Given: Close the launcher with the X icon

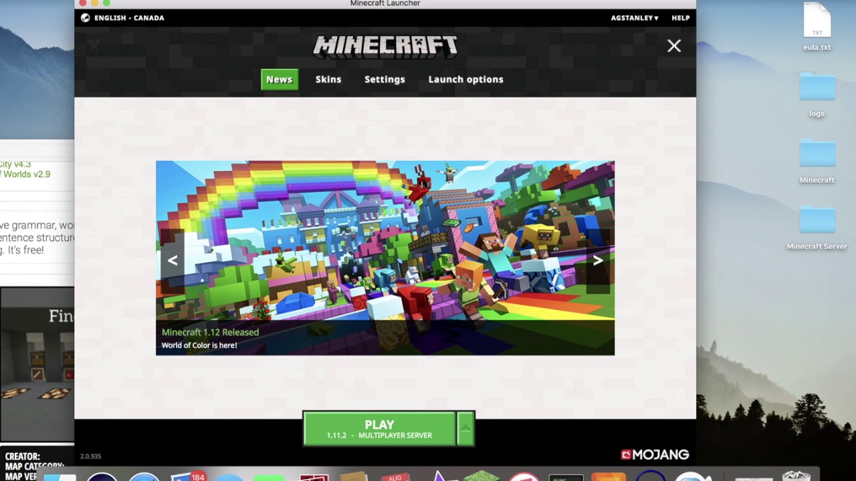Looking at the screenshot, I should (x=673, y=45).
